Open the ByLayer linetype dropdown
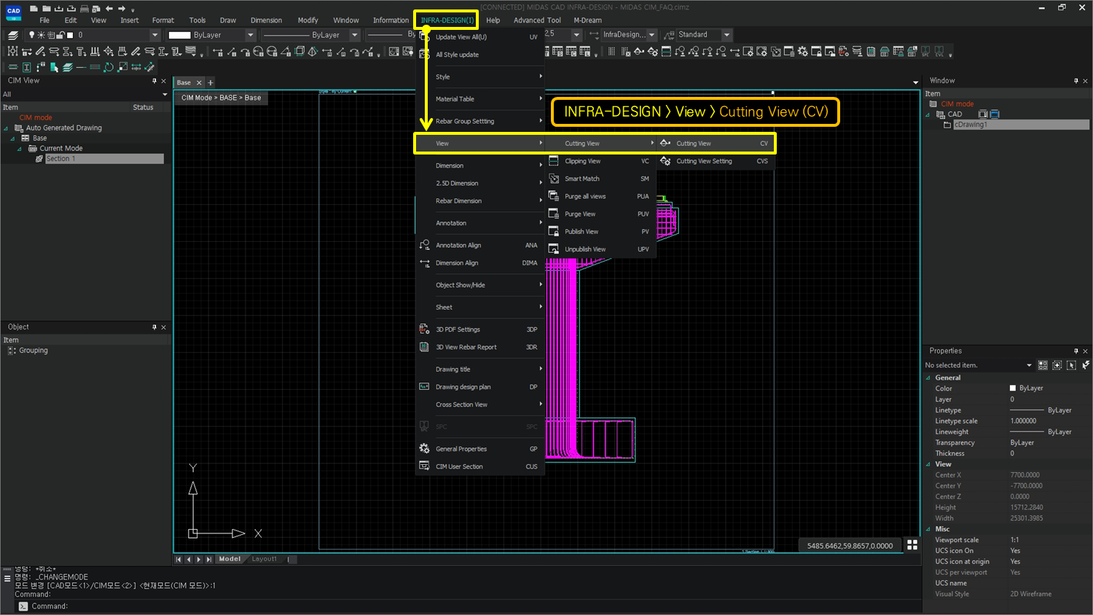The width and height of the screenshot is (1093, 615). (x=355, y=35)
